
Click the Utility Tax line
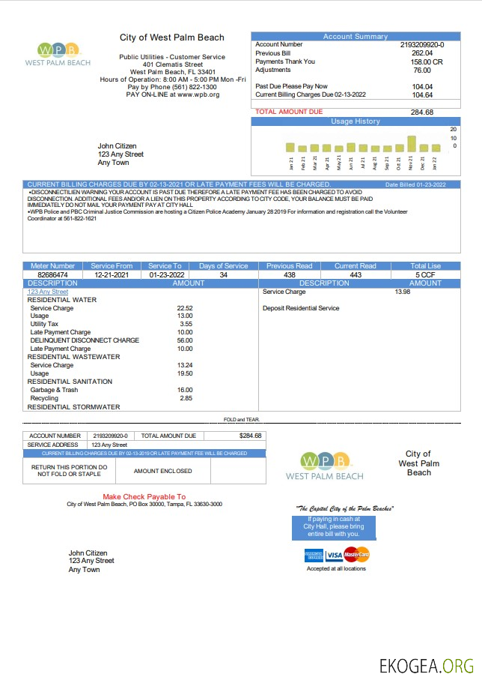click(44, 324)
